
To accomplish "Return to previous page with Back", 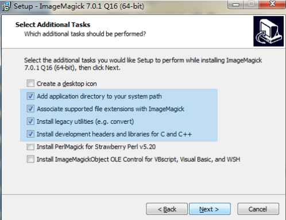I will click(x=167, y=209).
